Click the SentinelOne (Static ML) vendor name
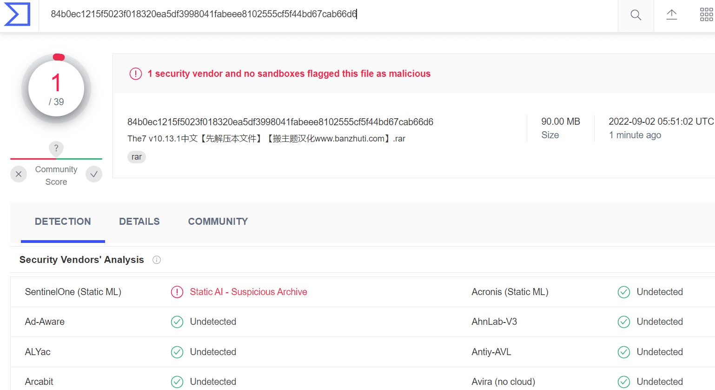The width and height of the screenshot is (715, 390). point(73,292)
